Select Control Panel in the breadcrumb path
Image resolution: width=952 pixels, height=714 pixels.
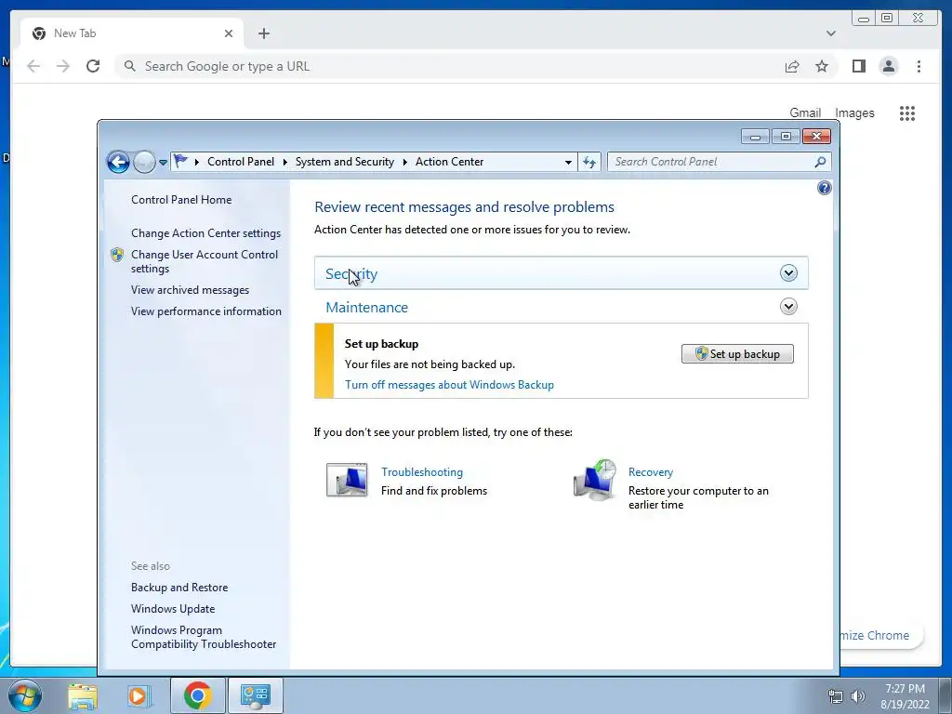click(x=241, y=162)
